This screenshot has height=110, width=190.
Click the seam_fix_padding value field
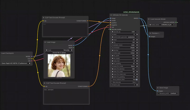coord(125,77)
